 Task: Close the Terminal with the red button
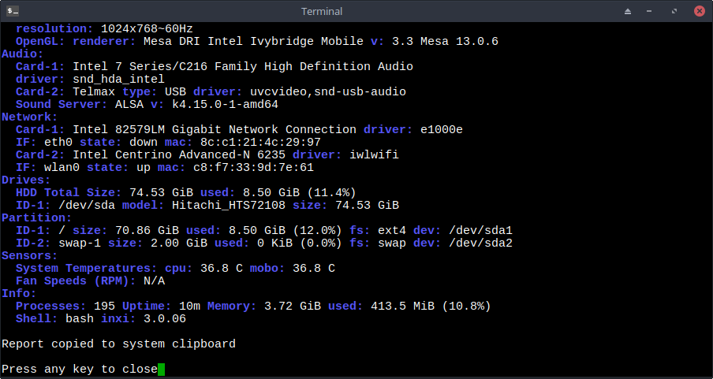click(x=700, y=11)
